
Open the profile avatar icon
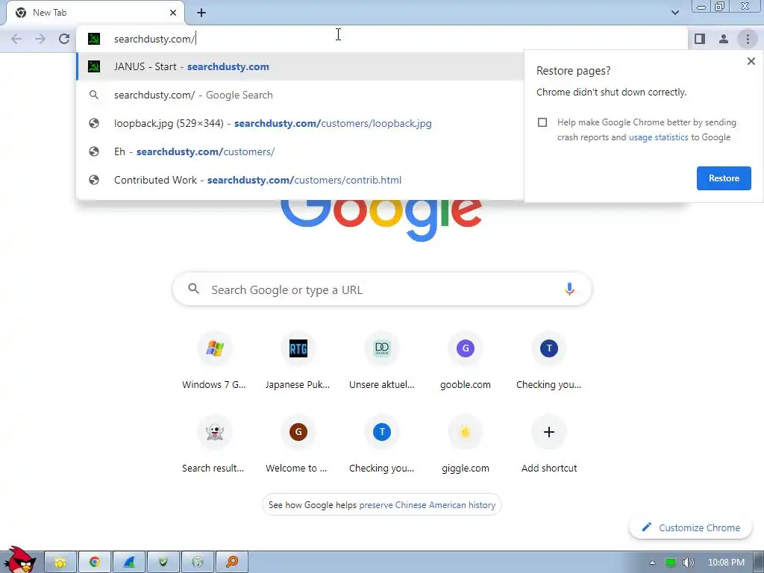[724, 39]
